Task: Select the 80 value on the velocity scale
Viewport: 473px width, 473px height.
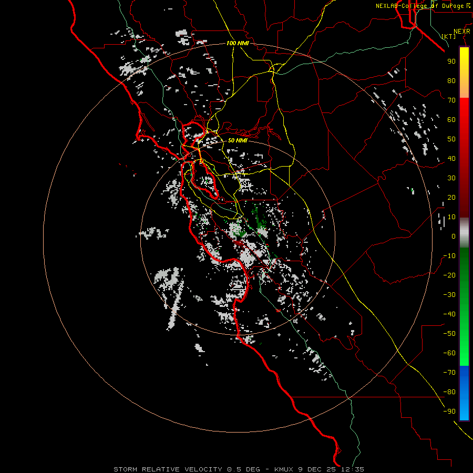Action: [451, 80]
